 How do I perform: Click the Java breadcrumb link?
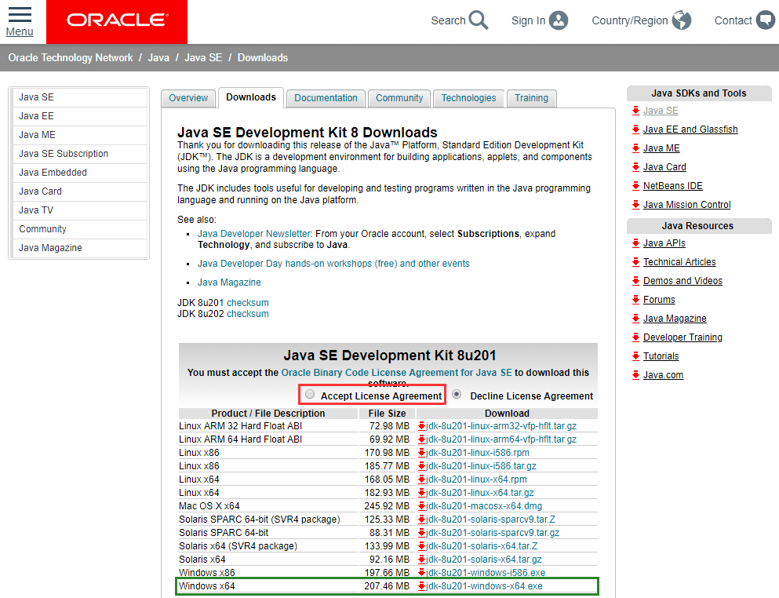pos(158,57)
